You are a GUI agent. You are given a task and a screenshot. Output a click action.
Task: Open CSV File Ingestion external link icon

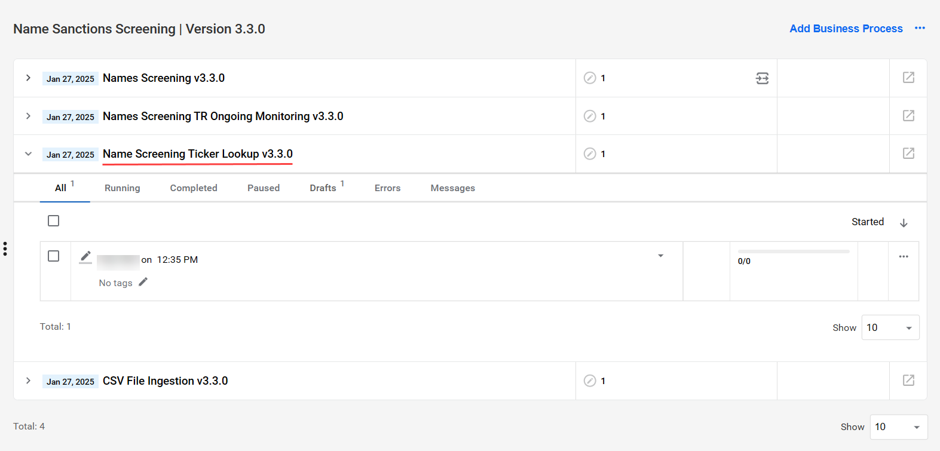pyautogui.click(x=908, y=380)
